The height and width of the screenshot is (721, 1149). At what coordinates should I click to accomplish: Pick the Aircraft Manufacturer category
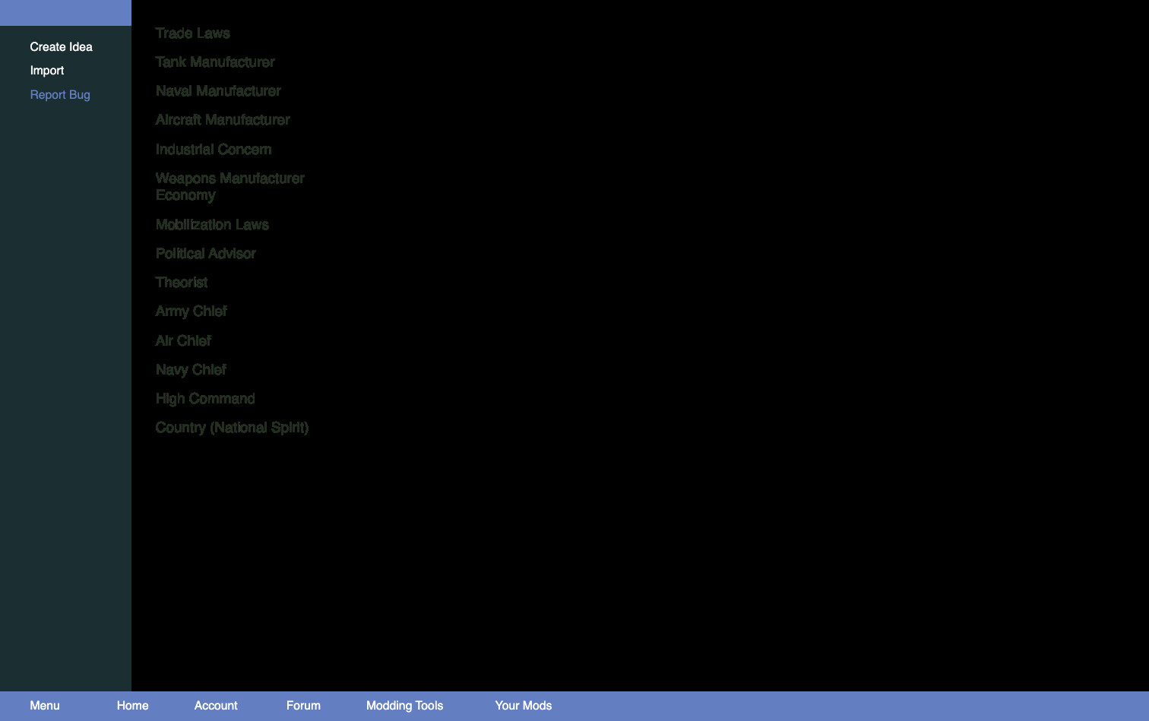[223, 120]
